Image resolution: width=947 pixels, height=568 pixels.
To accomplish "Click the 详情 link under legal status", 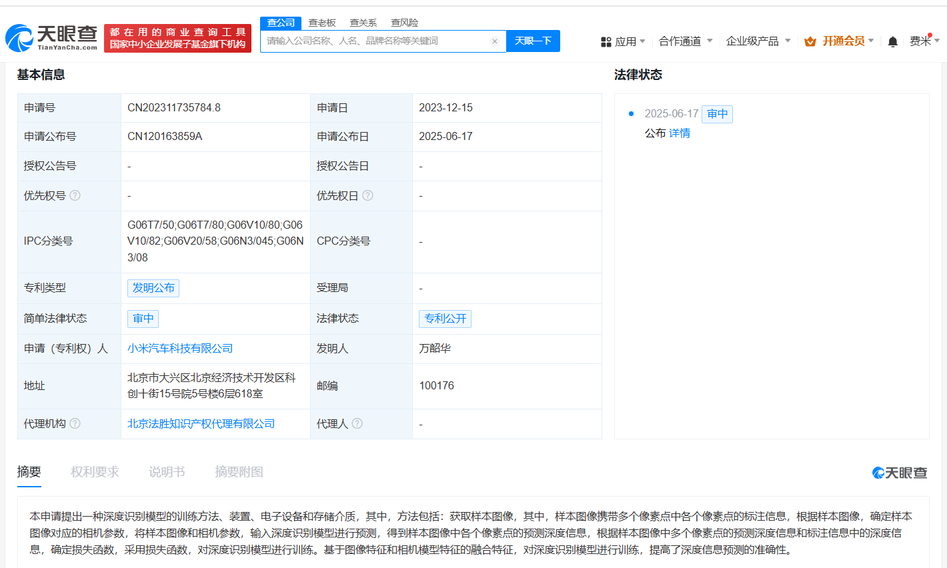I will [x=680, y=133].
